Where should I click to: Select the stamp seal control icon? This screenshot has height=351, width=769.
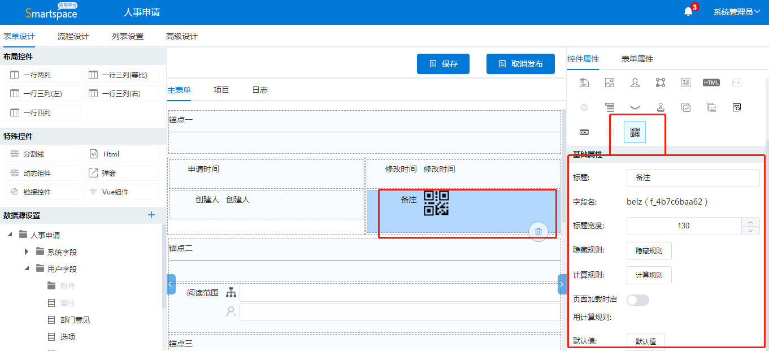tap(661, 107)
